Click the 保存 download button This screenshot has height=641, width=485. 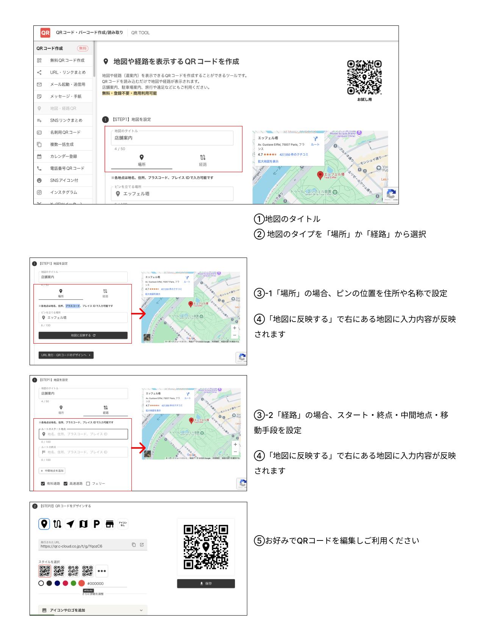coord(206,583)
